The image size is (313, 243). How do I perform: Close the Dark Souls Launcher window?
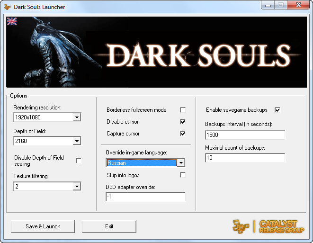pyautogui.click(x=298, y=5)
